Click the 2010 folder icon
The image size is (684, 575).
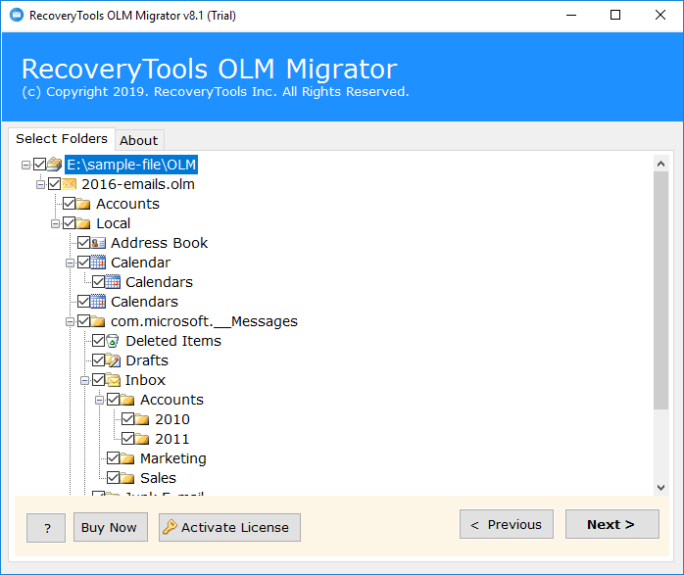[142, 419]
